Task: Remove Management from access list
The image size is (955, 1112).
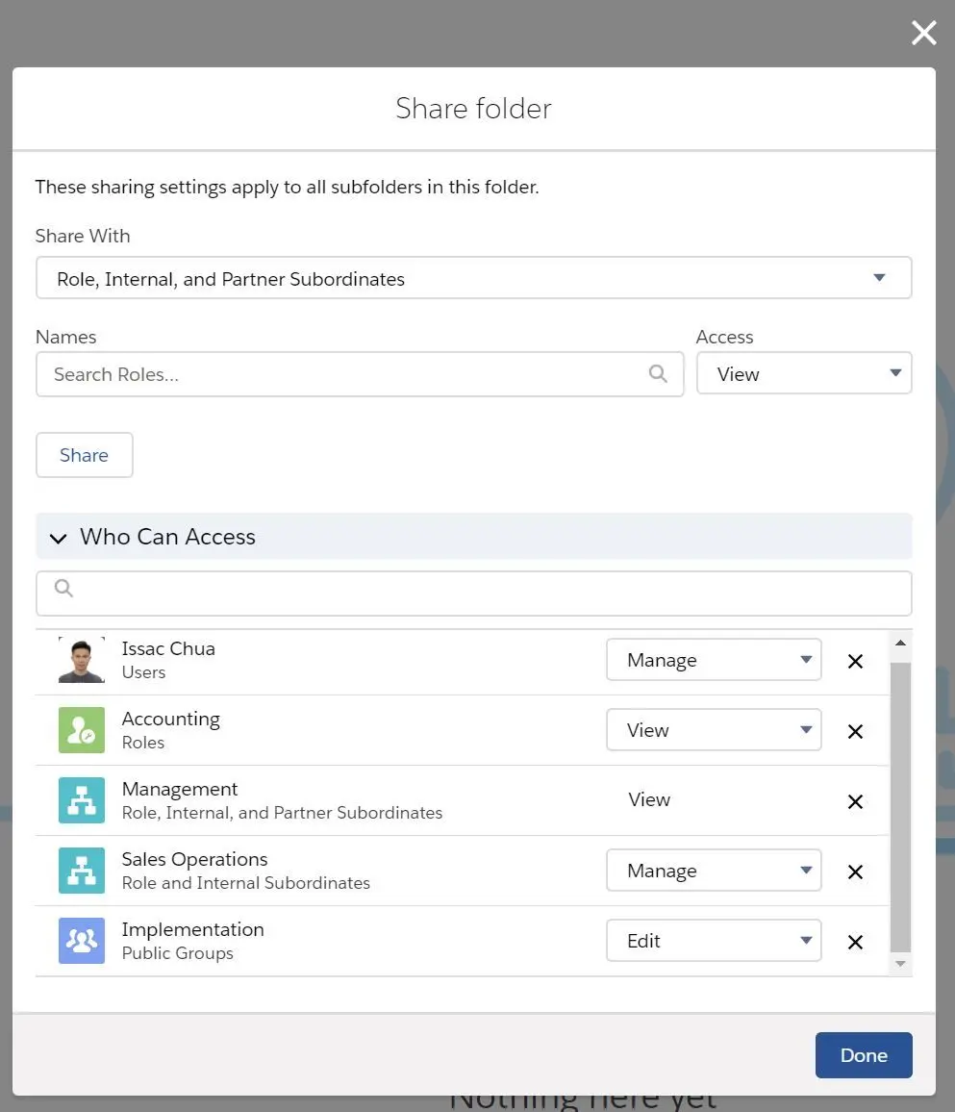Action: tap(855, 801)
